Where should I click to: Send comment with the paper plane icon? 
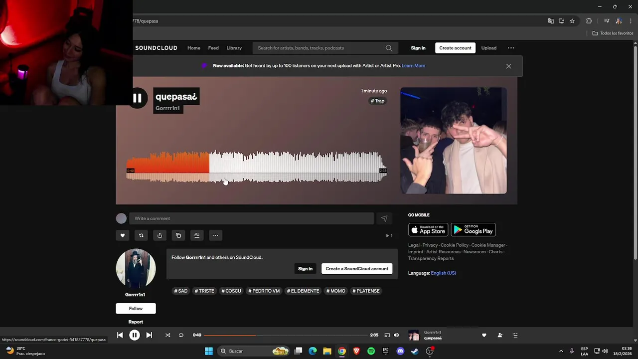coord(384,218)
